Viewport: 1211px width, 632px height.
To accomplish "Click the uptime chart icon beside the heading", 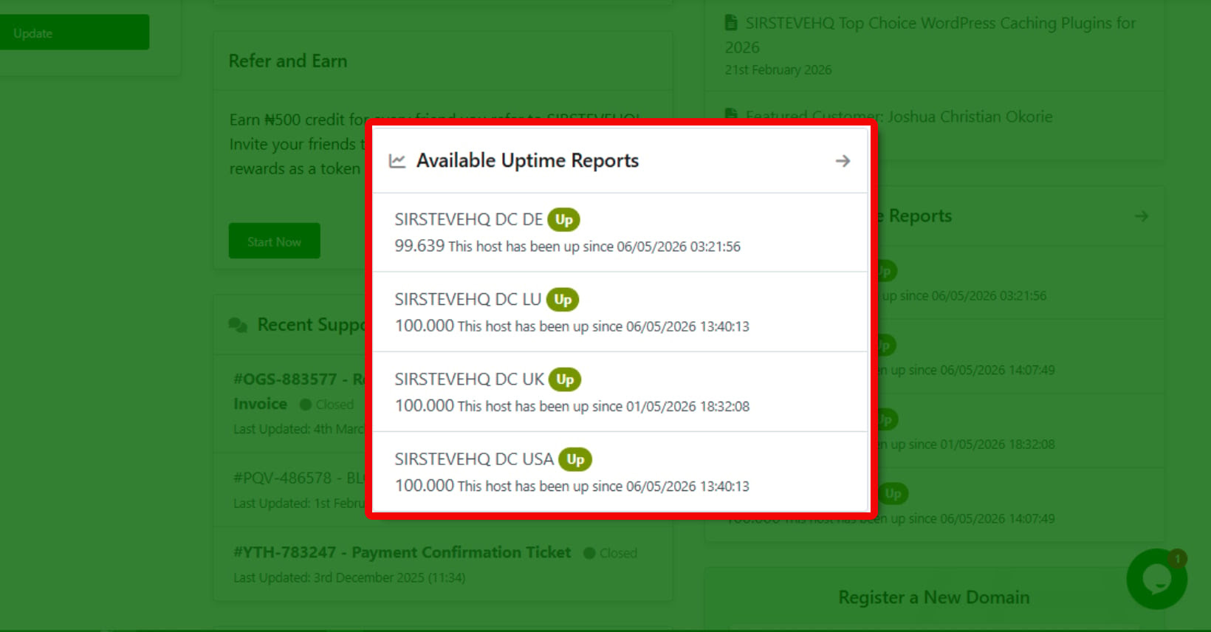I will (x=397, y=161).
